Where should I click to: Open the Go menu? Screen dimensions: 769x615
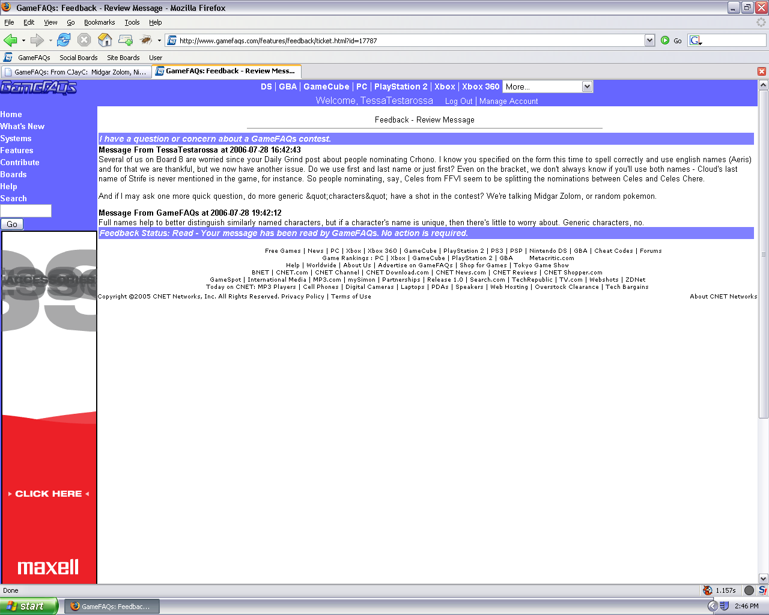71,22
